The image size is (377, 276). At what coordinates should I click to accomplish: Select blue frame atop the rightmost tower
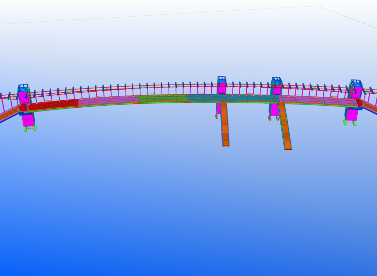(x=356, y=83)
